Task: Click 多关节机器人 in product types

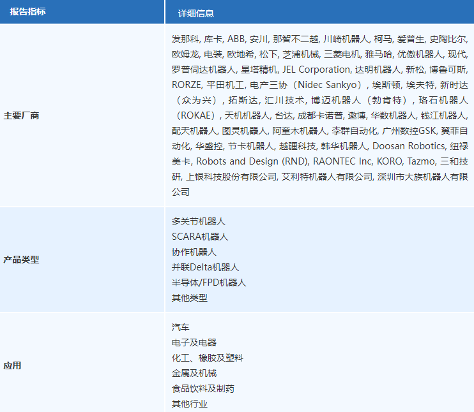Action: [198, 221]
